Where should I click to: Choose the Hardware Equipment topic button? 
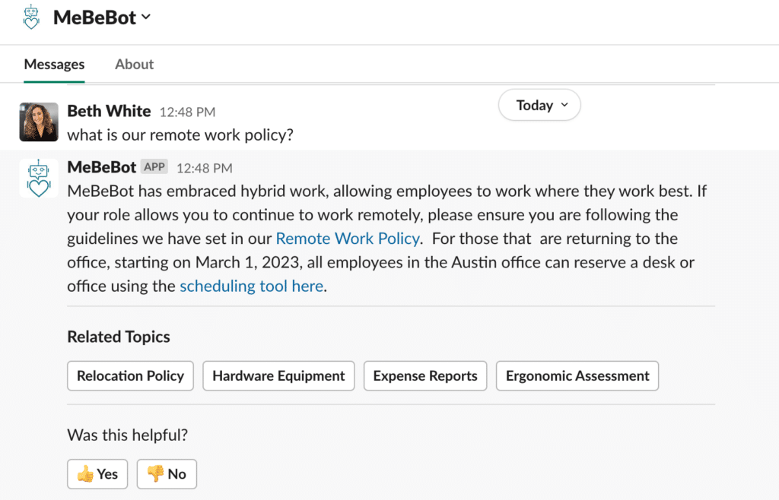[x=278, y=376]
